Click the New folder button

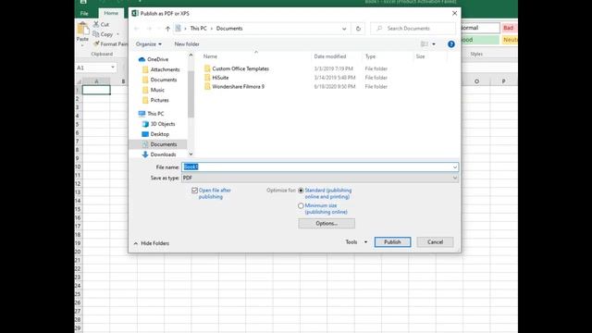click(x=187, y=44)
